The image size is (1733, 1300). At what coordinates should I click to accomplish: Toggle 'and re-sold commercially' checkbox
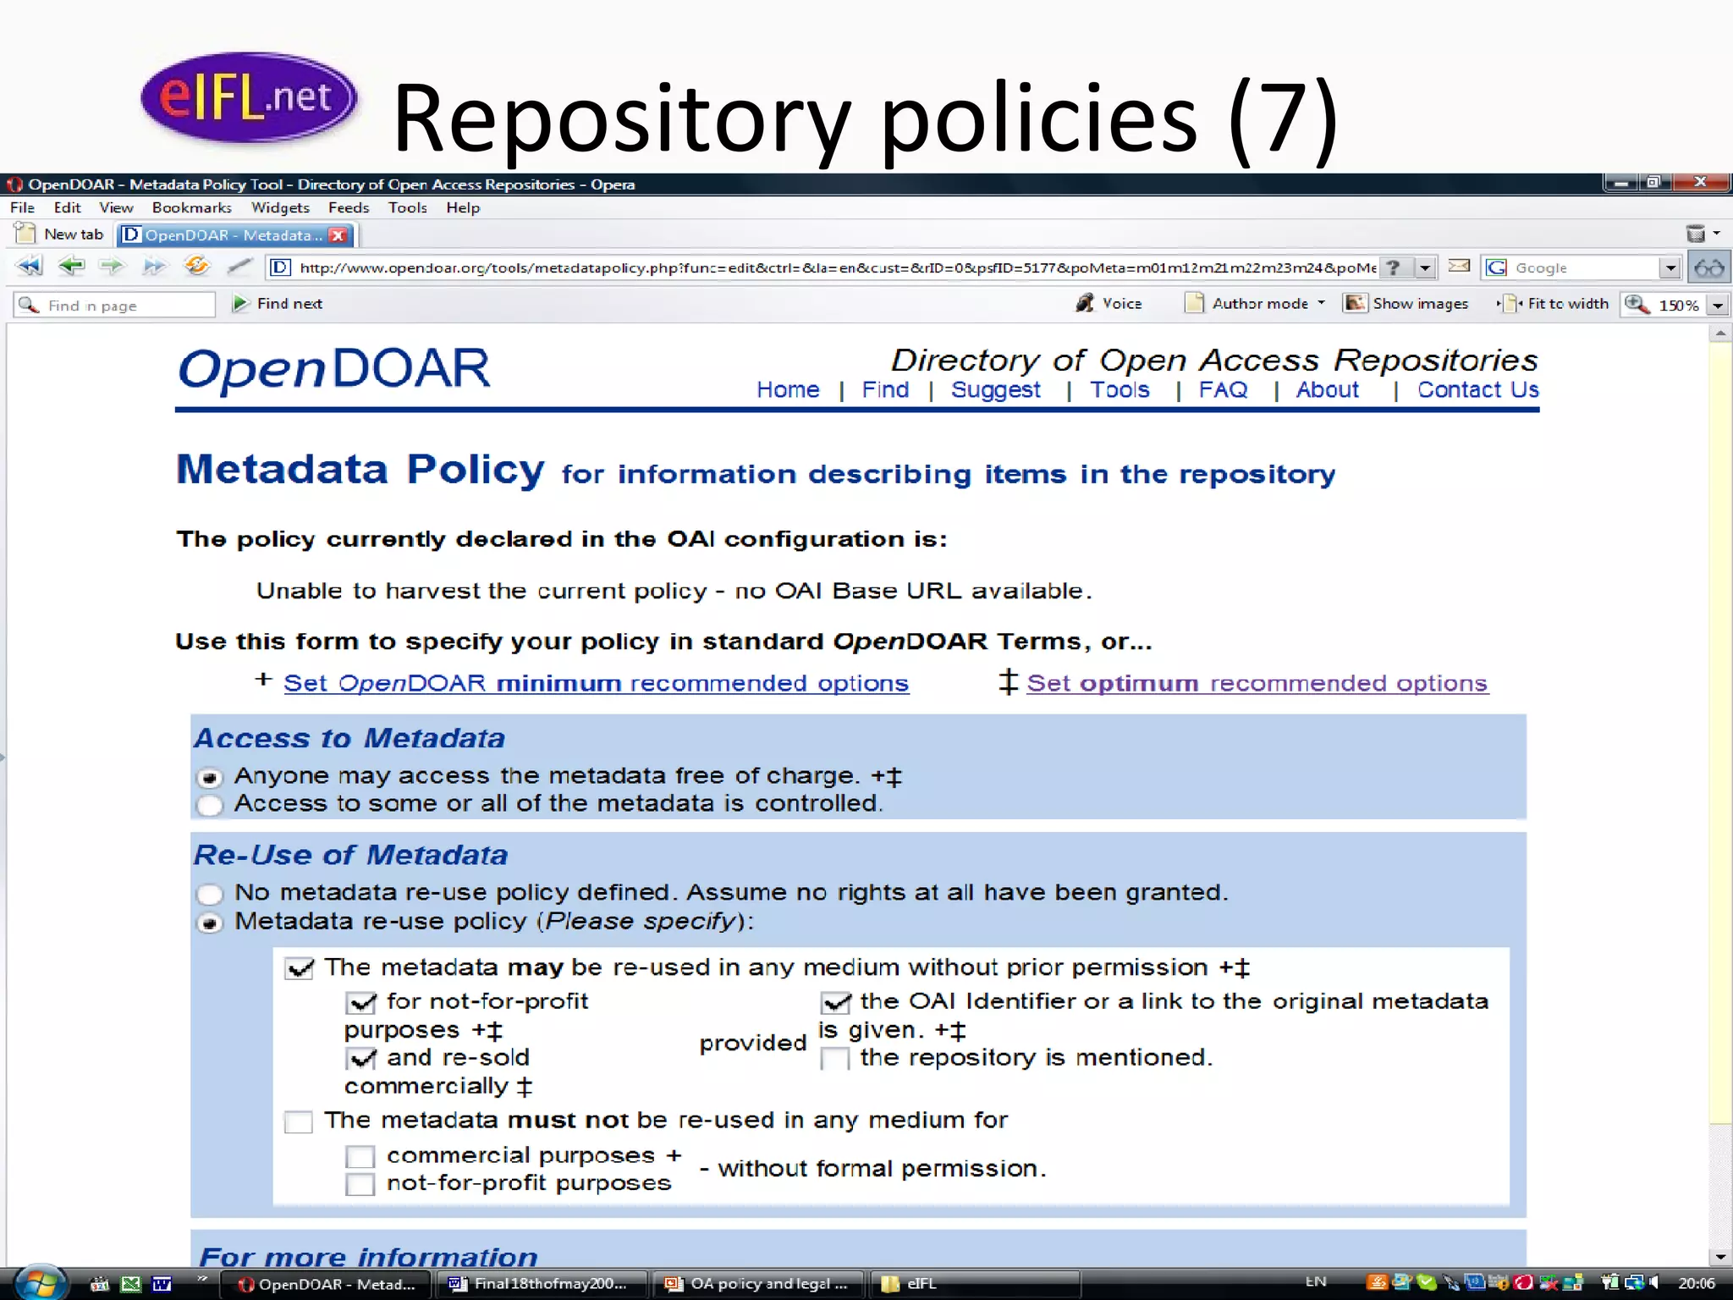(x=361, y=1059)
